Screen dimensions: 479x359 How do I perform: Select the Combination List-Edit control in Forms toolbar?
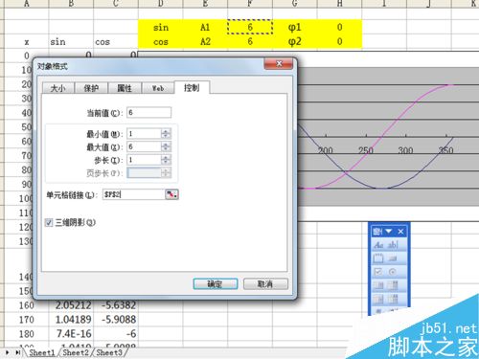(378, 299)
